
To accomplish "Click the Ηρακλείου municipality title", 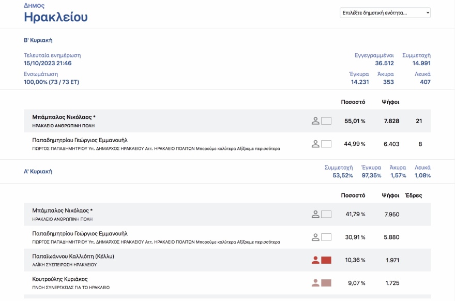I will point(56,17).
